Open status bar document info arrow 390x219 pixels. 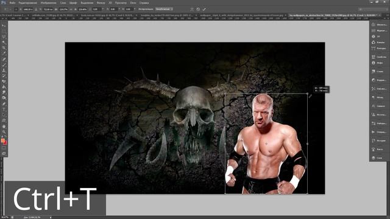click(x=51, y=217)
